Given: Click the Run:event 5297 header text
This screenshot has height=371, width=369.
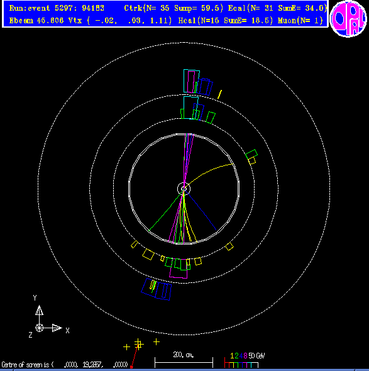Looking at the screenshot, I should tap(57, 8).
